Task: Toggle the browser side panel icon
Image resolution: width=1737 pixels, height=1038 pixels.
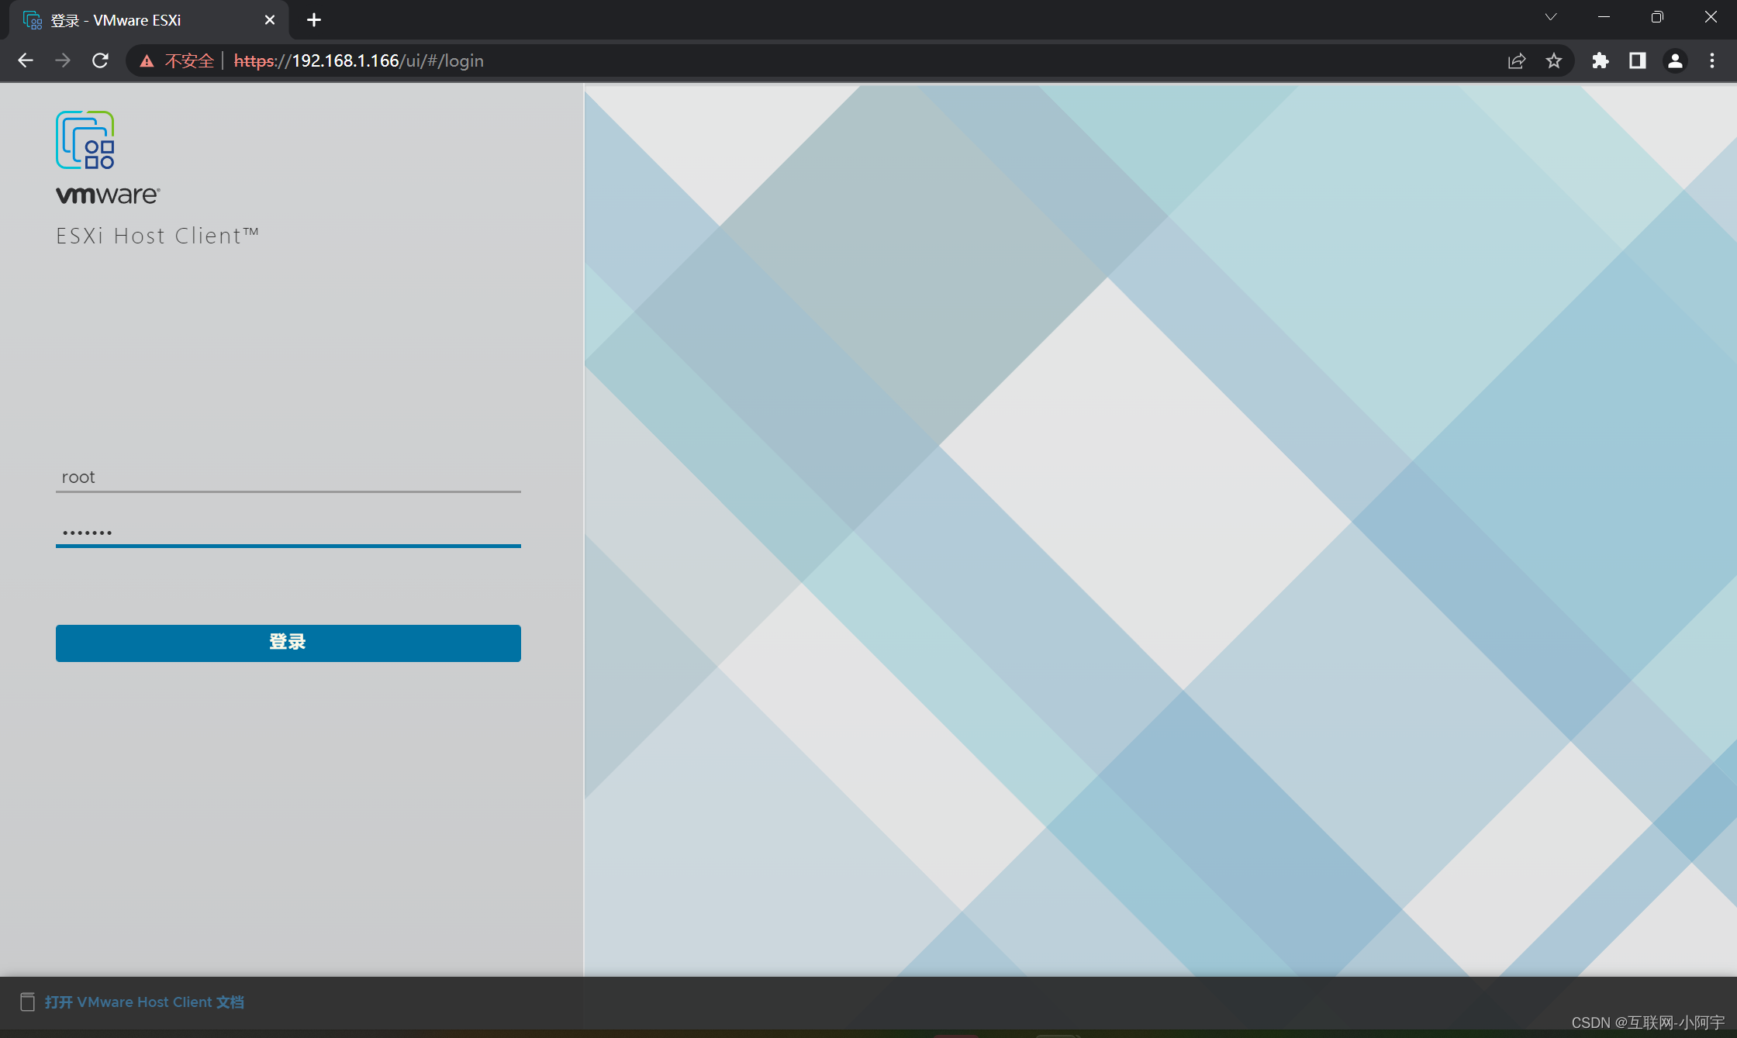Action: click(x=1637, y=60)
